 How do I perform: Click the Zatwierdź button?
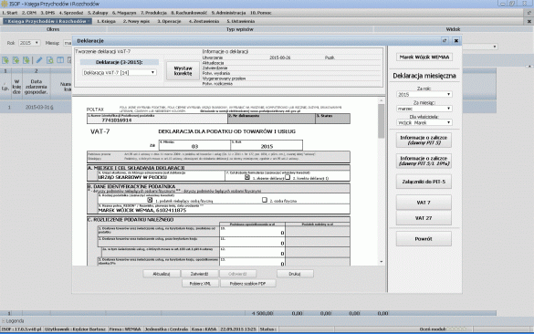tap(200, 274)
